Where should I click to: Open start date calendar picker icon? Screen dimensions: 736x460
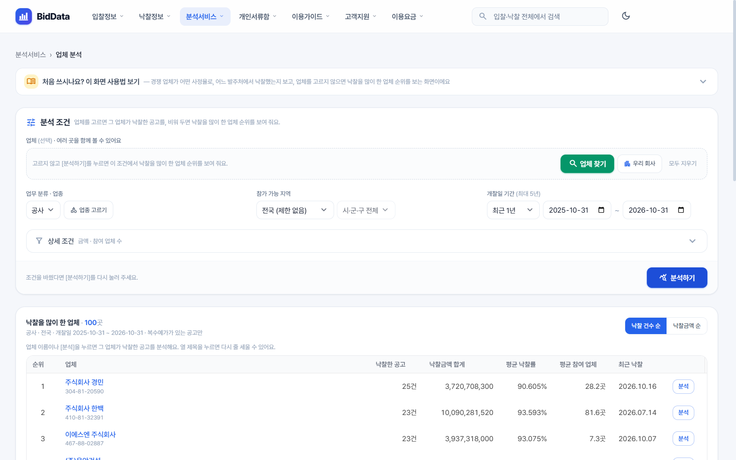601,210
